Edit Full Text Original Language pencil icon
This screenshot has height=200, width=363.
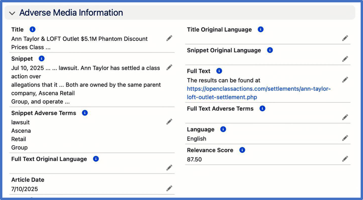(x=169, y=168)
